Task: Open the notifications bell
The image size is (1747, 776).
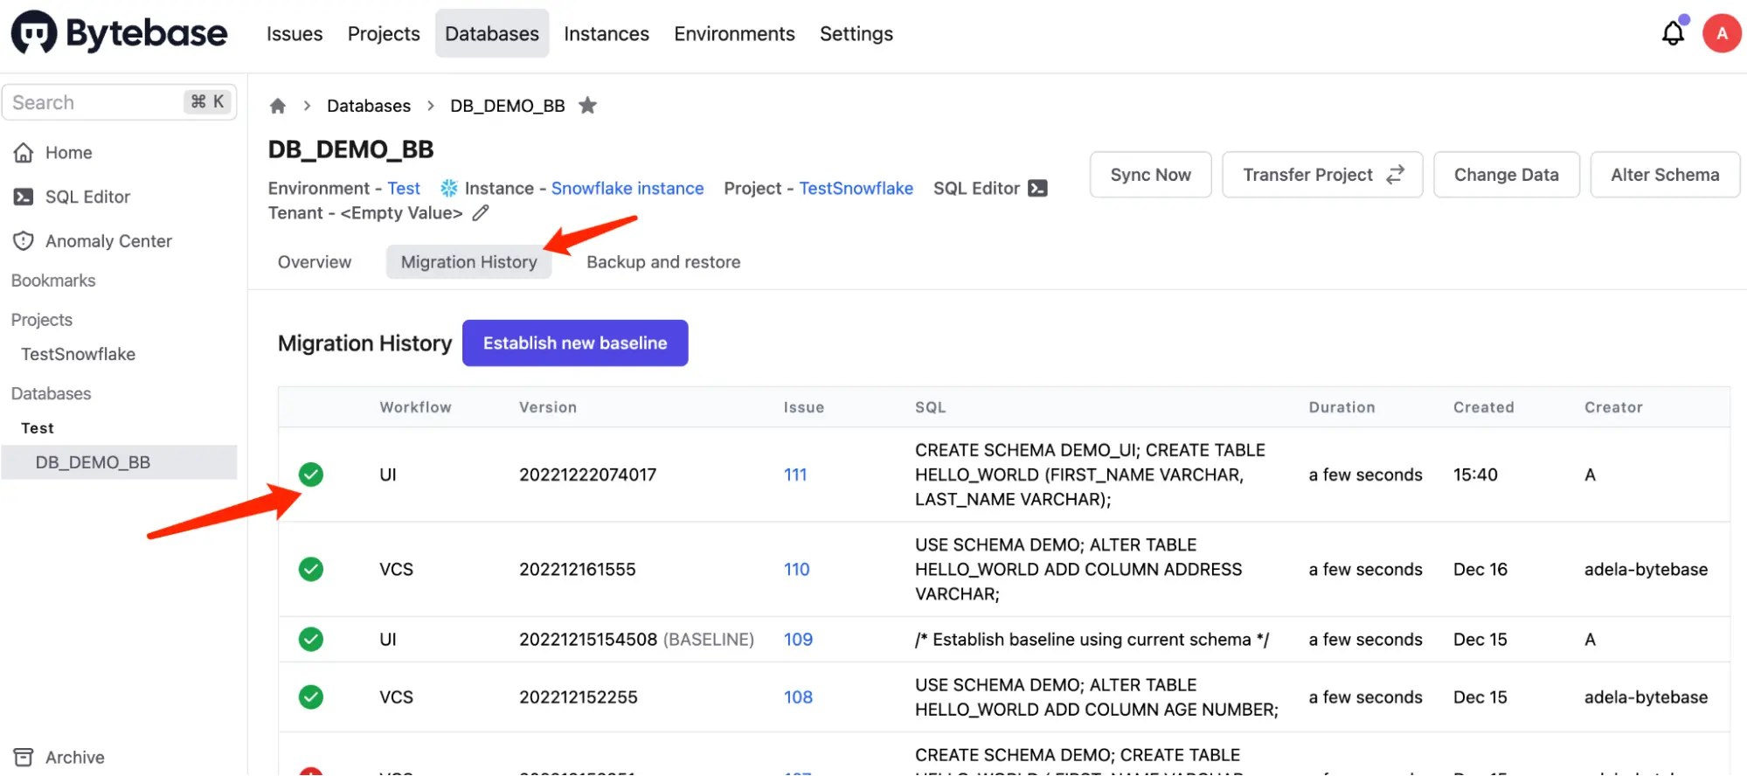Action: (1673, 33)
